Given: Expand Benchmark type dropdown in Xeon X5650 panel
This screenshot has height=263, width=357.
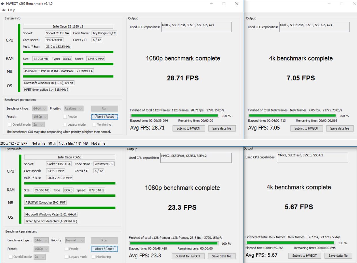Looking at the screenshot, I should [x=41, y=240].
